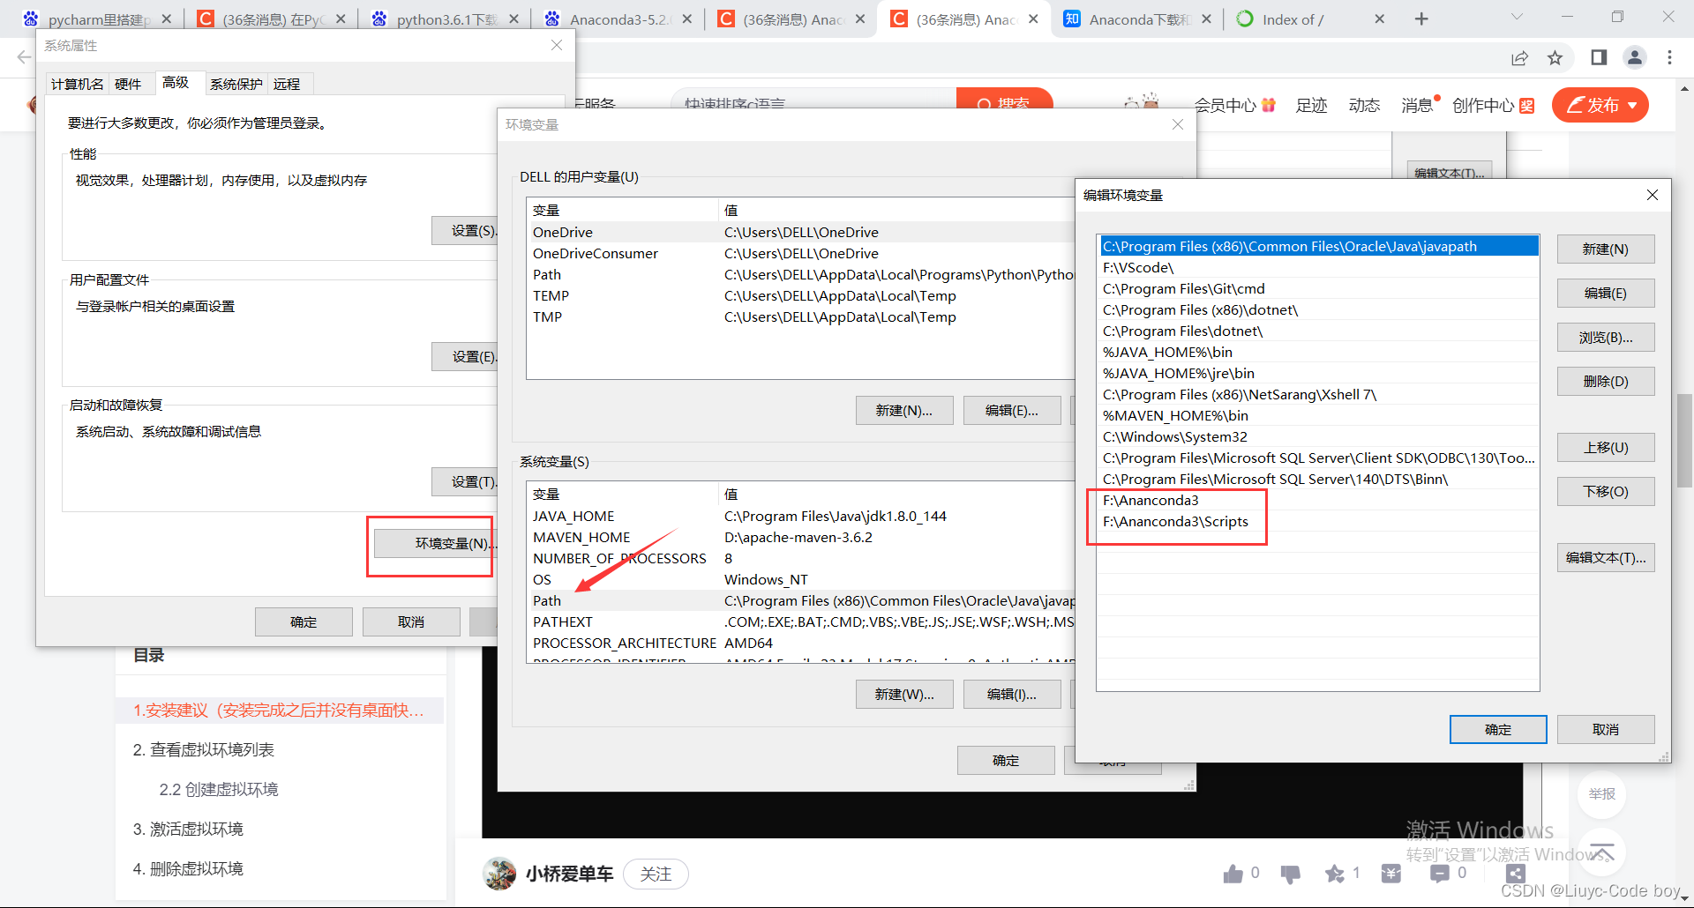Close the 环境变量 dialog

(x=1178, y=124)
